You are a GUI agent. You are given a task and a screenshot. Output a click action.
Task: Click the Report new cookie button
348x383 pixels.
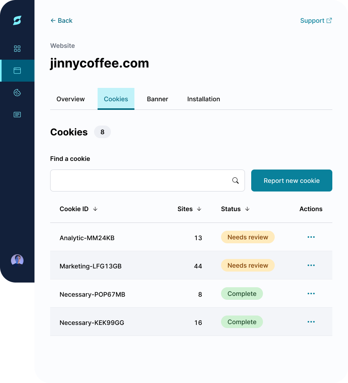(x=292, y=181)
